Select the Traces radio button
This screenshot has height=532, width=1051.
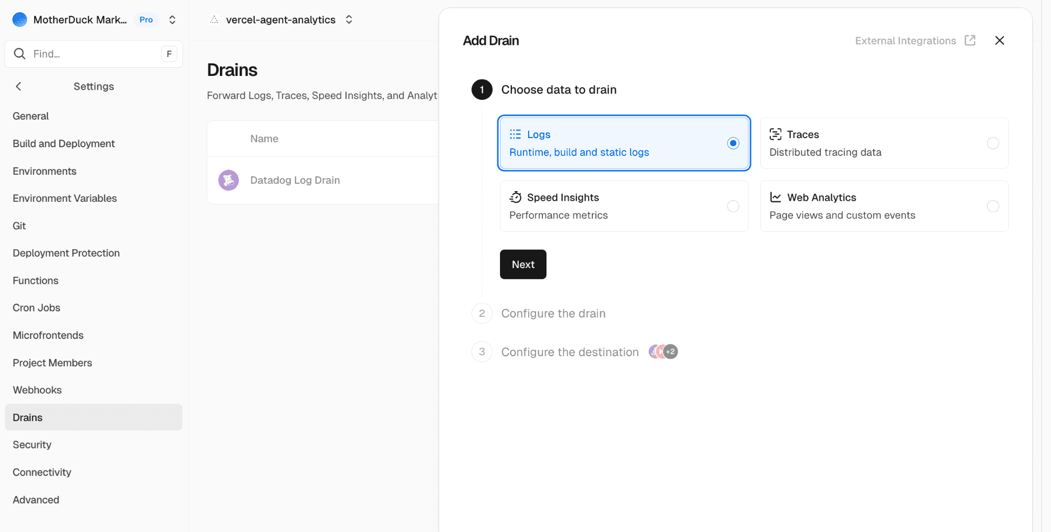[992, 144]
